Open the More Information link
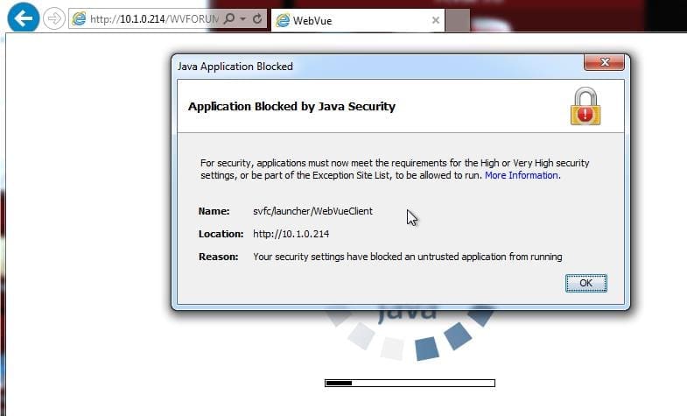The height and width of the screenshot is (416, 687). (x=522, y=175)
